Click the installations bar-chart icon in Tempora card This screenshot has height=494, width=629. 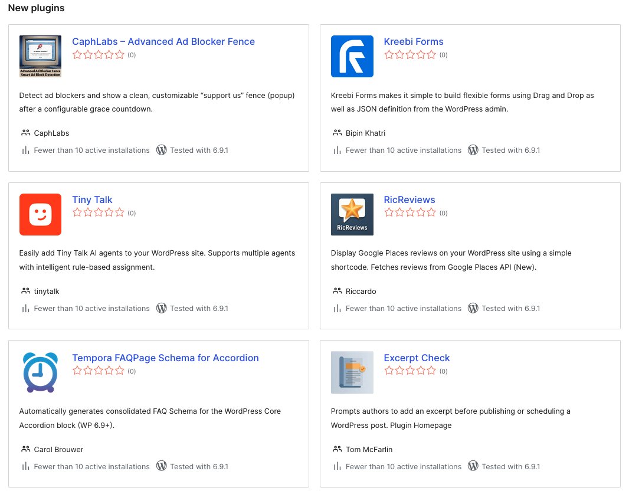coord(26,466)
